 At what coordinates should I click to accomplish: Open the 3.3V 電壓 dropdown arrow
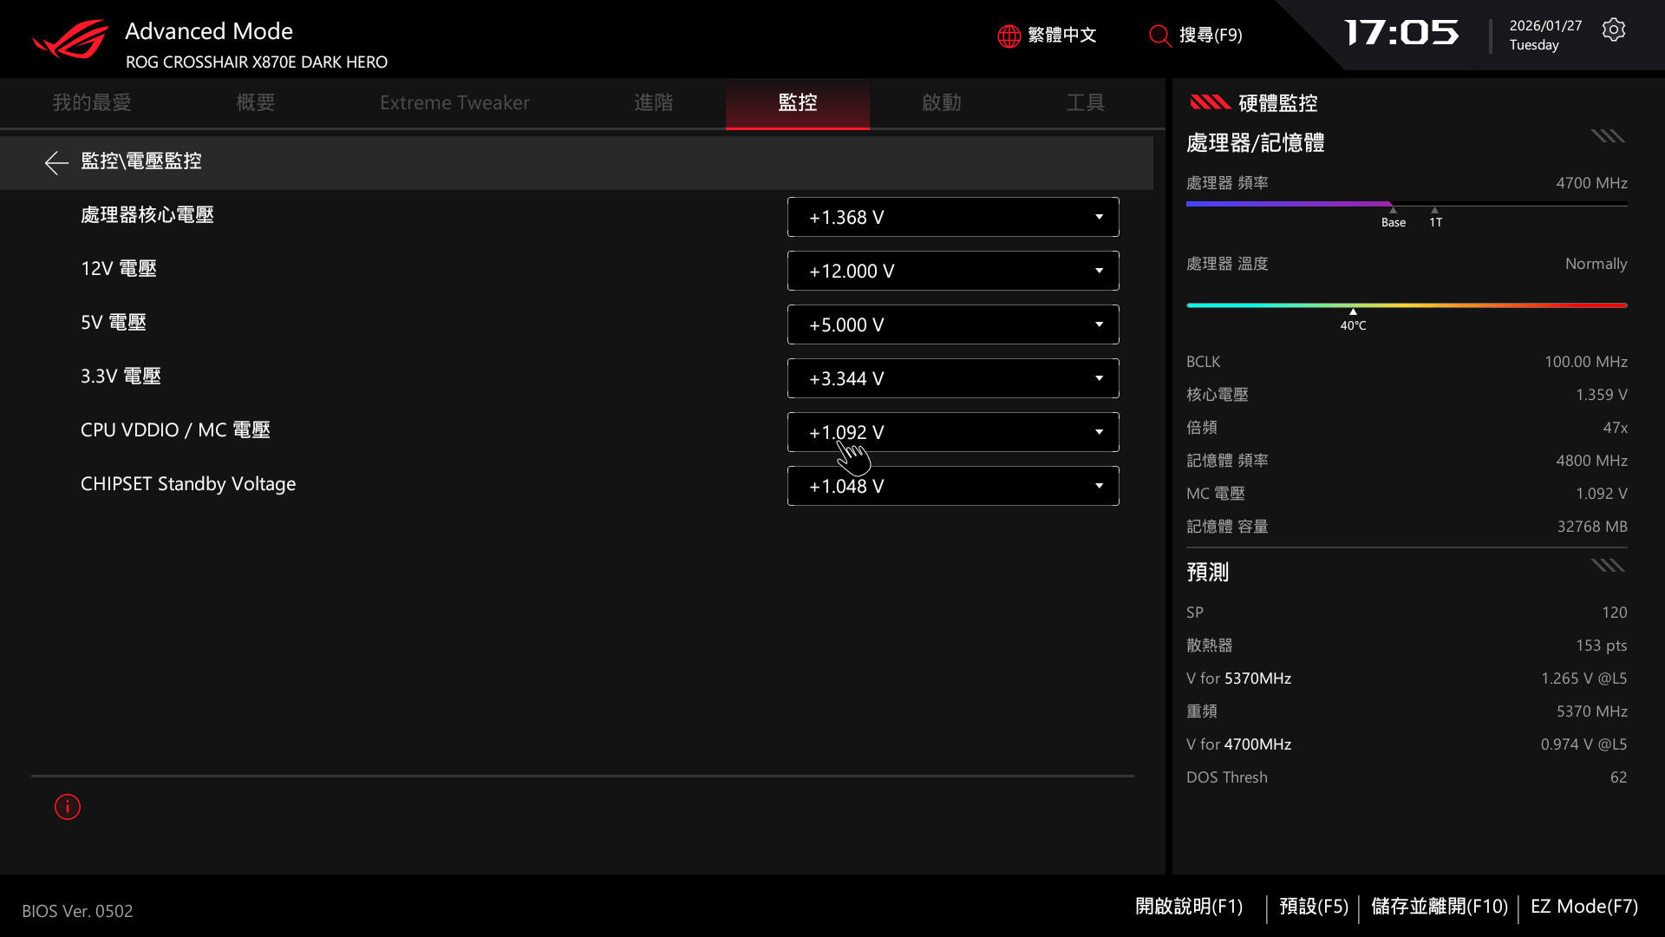[x=1099, y=378]
